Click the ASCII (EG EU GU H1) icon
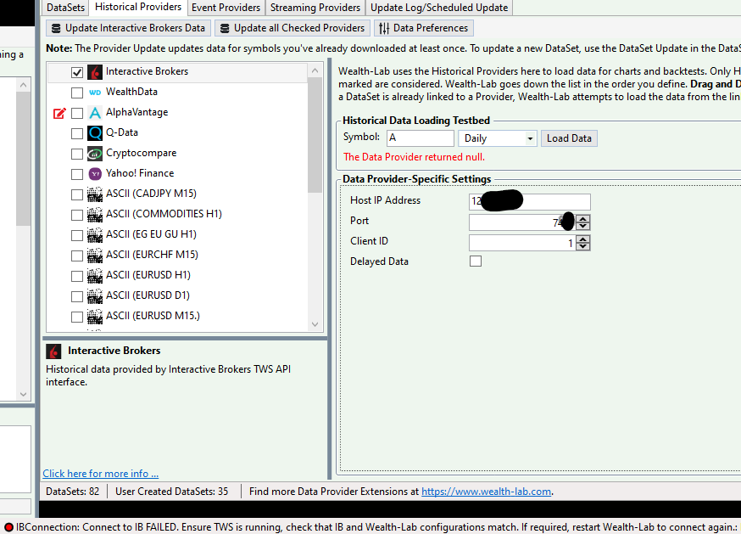This screenshot has width=741, height=534. click(x=95, y=235)
